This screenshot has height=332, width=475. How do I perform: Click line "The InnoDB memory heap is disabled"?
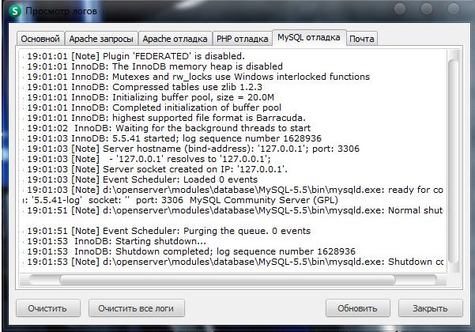(155, 66)
